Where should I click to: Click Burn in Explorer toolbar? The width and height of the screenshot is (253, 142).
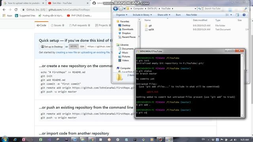tap(178, 15)
